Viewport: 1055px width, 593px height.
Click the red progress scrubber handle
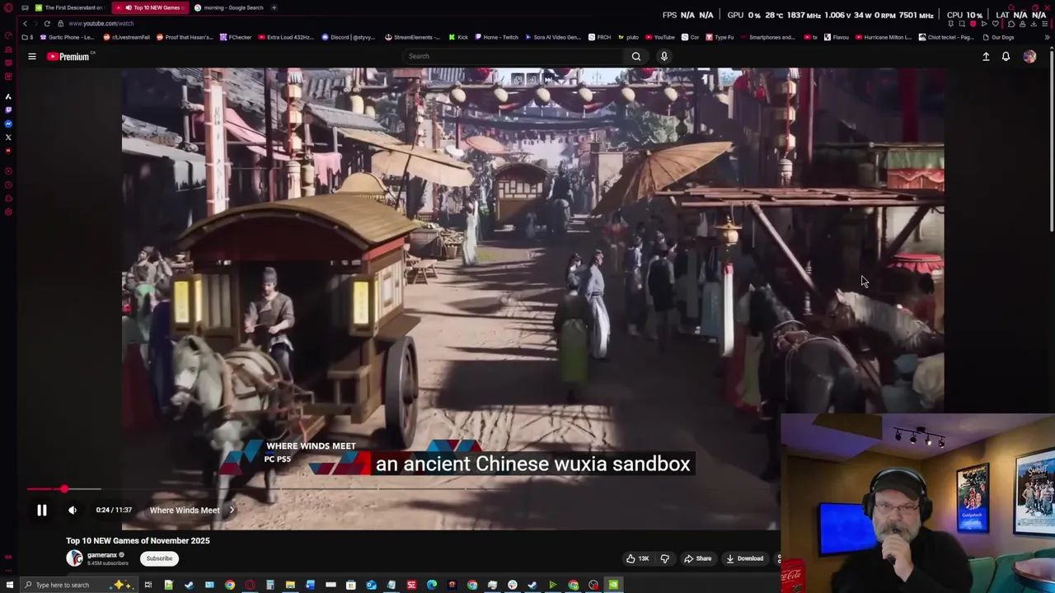coord(64,489)
